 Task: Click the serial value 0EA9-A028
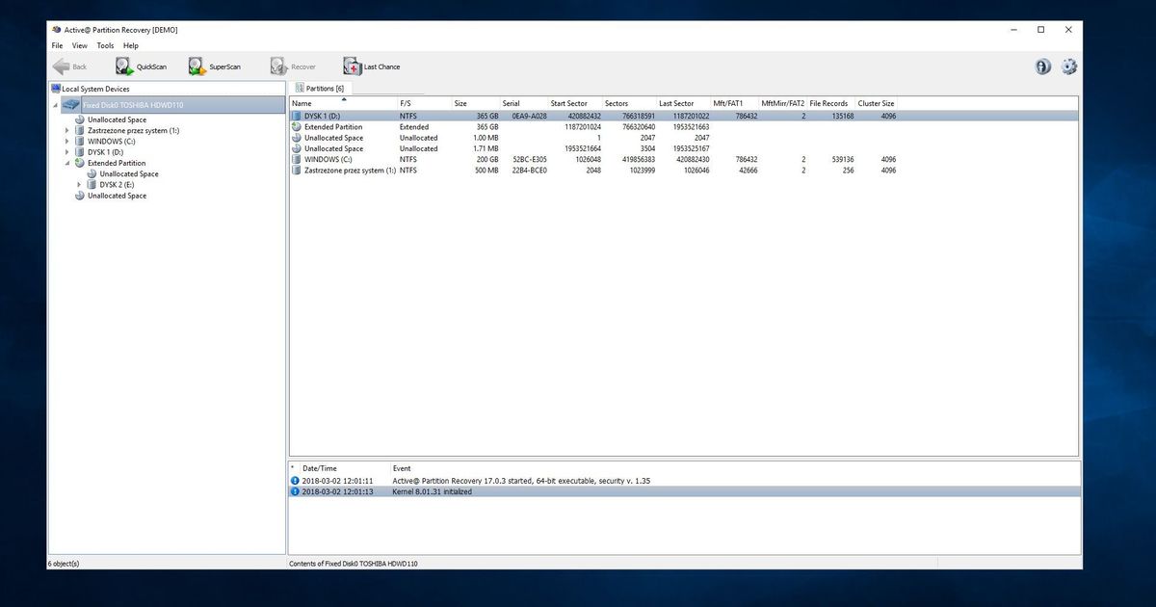click(x=529, y=116)
